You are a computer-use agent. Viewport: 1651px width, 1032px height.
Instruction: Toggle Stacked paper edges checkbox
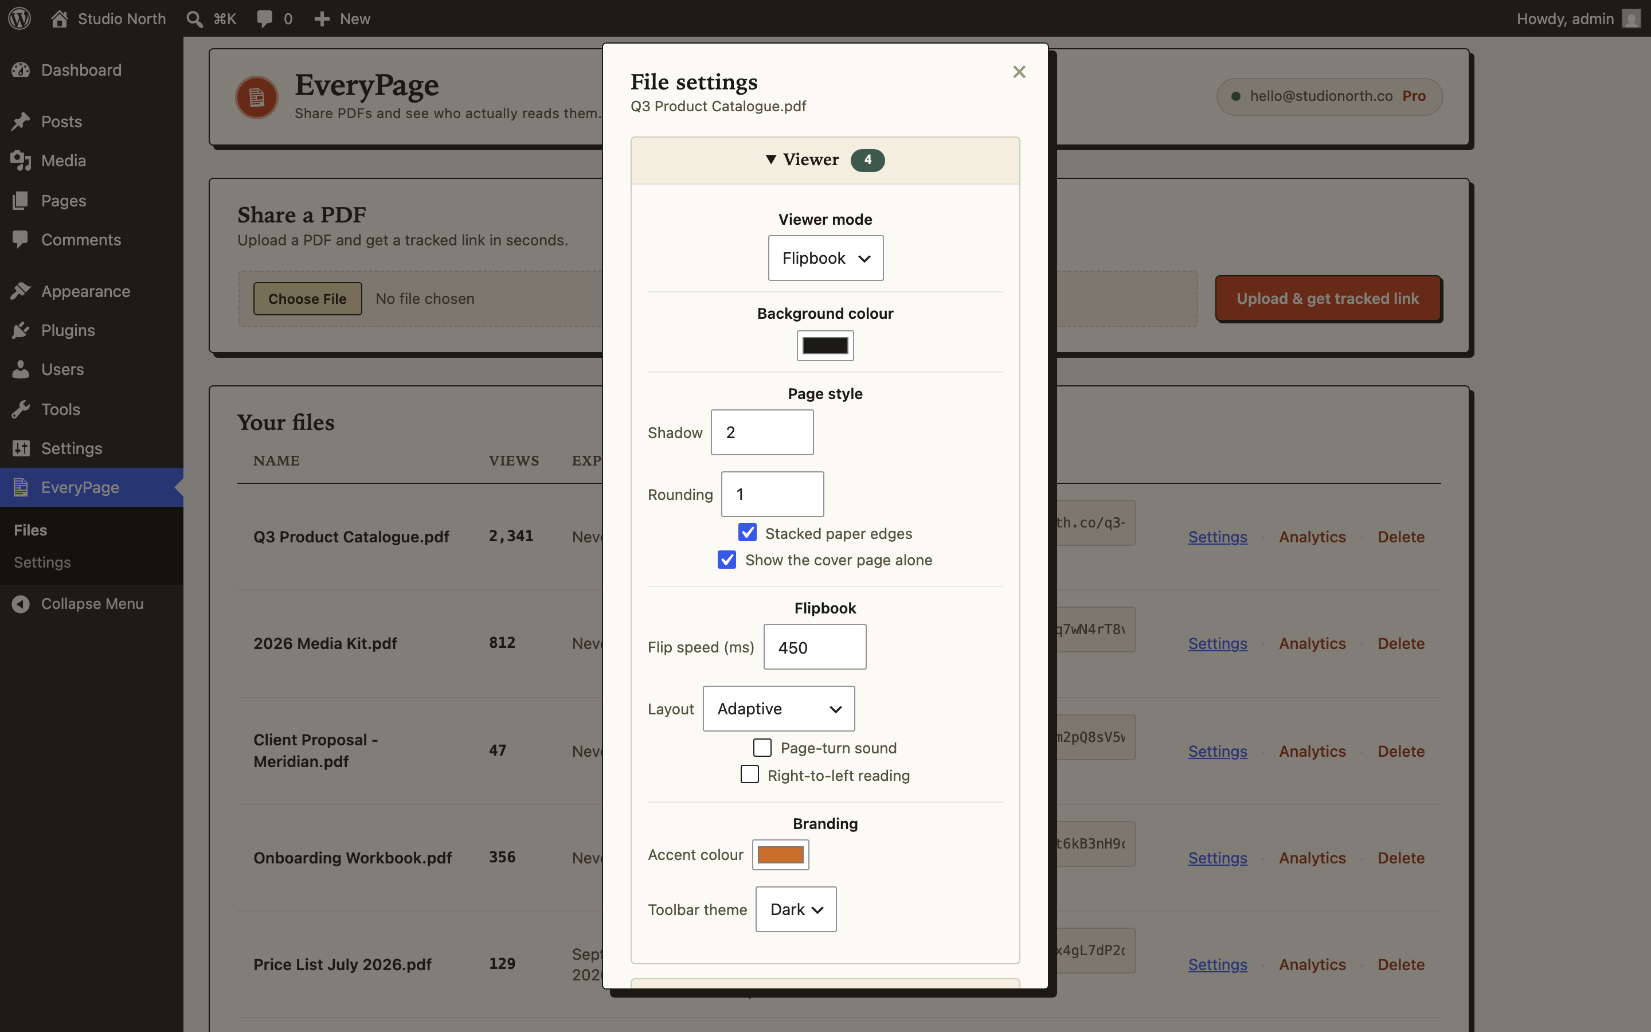(x=748, y=533)
